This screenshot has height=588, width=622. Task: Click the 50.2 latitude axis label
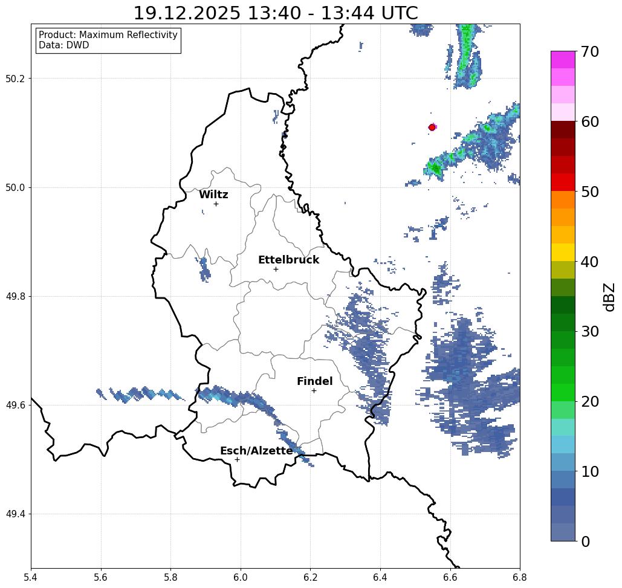tap(15, 79)
